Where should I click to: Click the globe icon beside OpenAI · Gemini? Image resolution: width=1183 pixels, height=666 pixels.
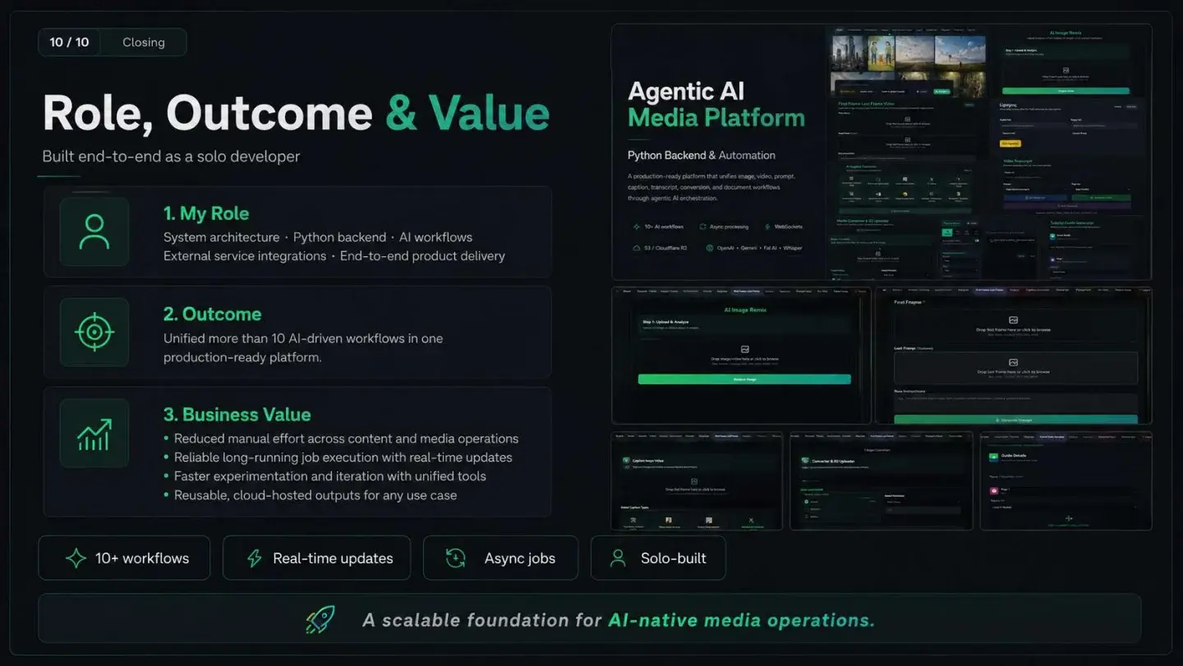pyautogui.click(x=709, y=247)
